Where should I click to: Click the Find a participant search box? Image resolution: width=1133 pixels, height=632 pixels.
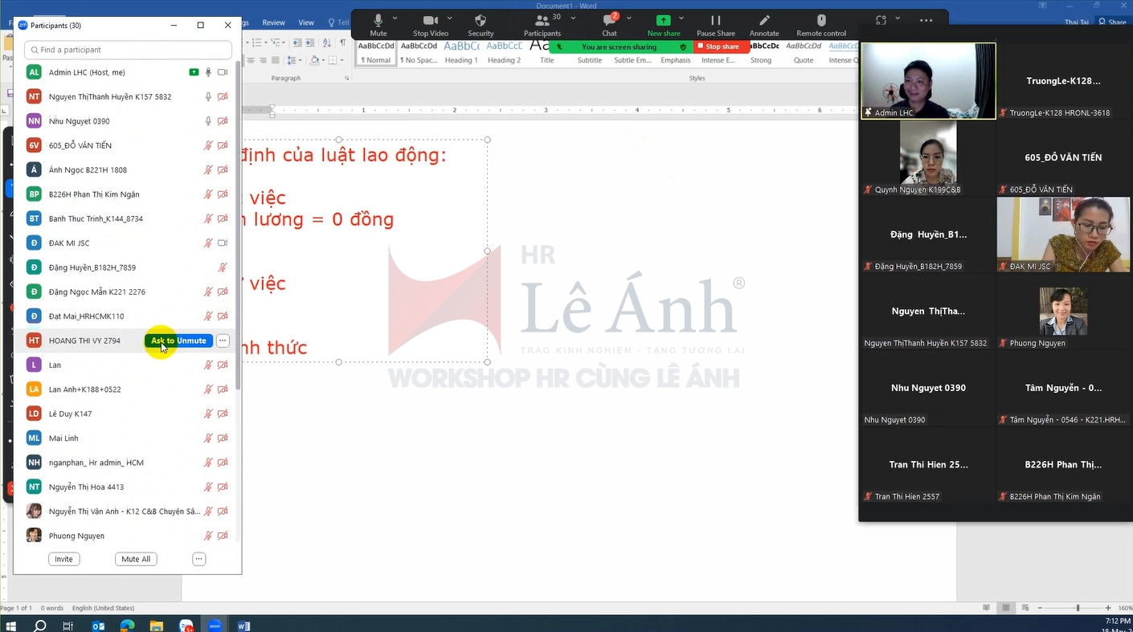[x=129, y=50]
